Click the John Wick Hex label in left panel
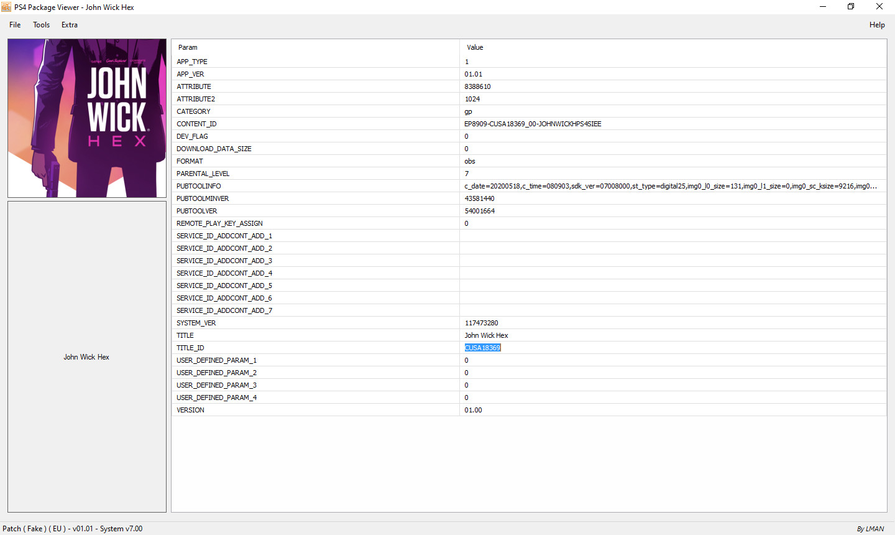The width and height of the screenshot is (895, 535). coord(86,357)
